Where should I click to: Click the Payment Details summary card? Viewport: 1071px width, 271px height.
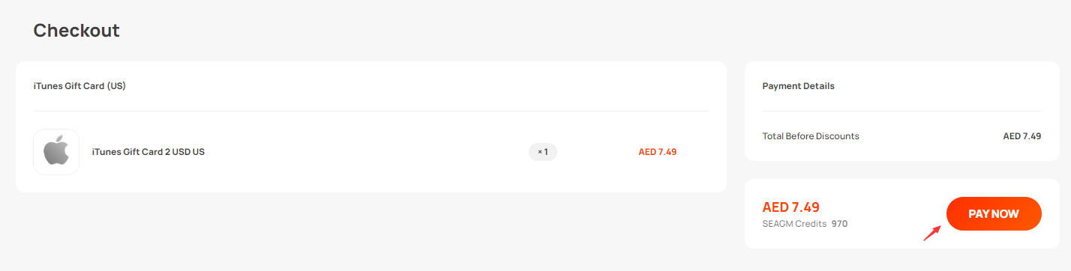pyautogui.click(x=902, y=112)
